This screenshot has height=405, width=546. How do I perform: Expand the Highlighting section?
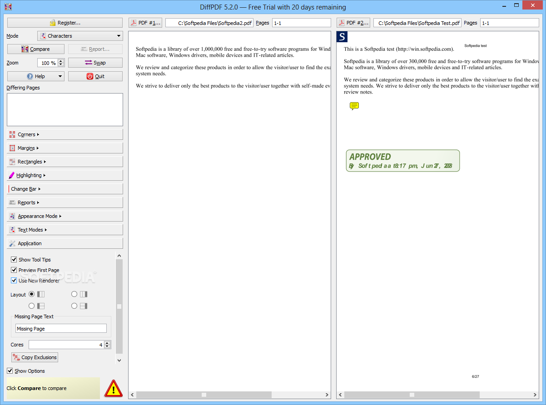[65, 175]
